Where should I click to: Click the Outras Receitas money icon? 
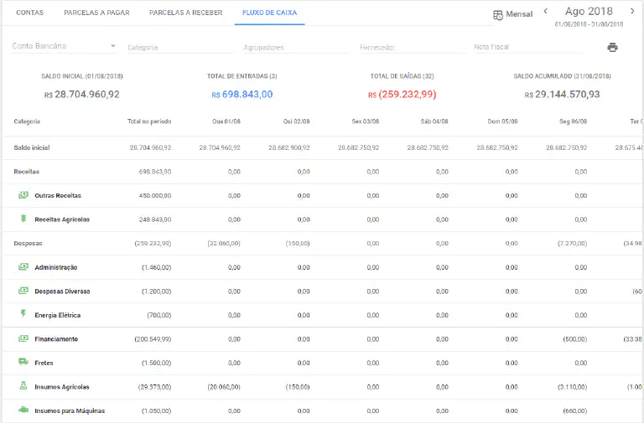(23, 195)
